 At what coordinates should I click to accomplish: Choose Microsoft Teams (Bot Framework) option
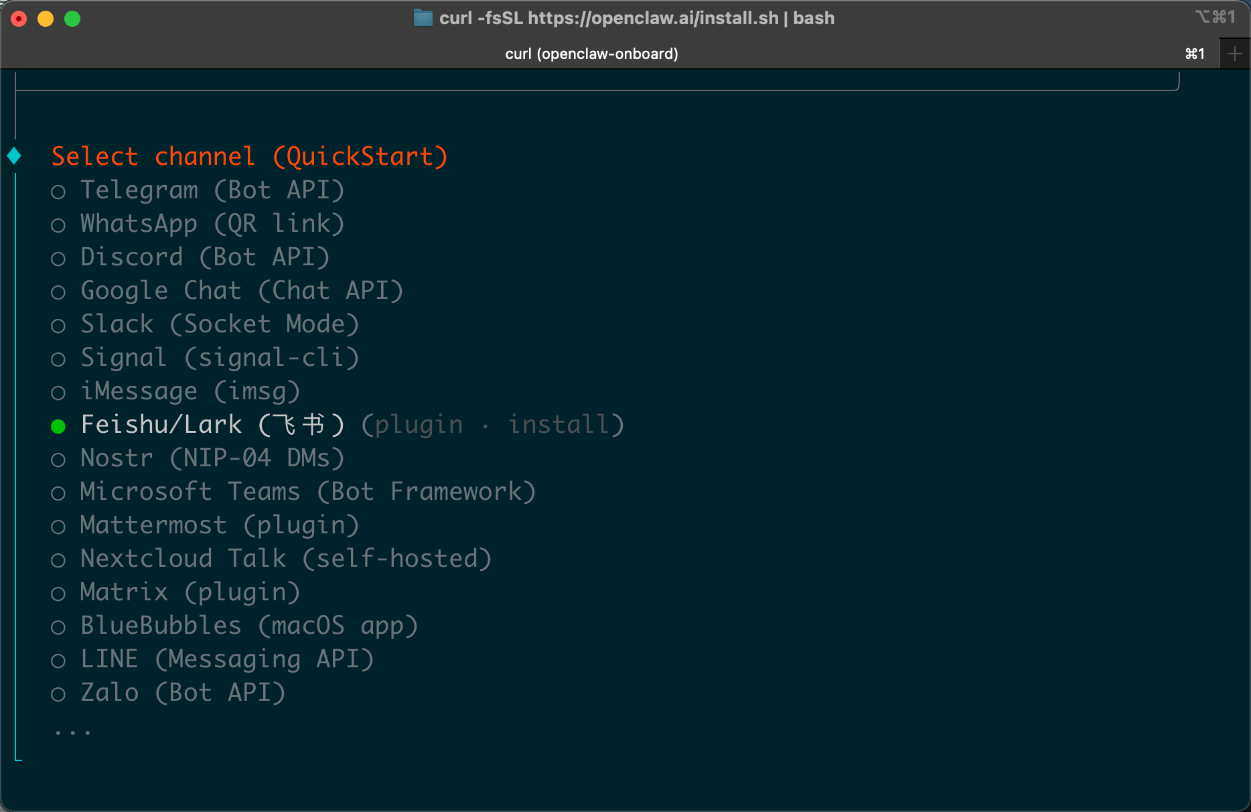[294, 492]
